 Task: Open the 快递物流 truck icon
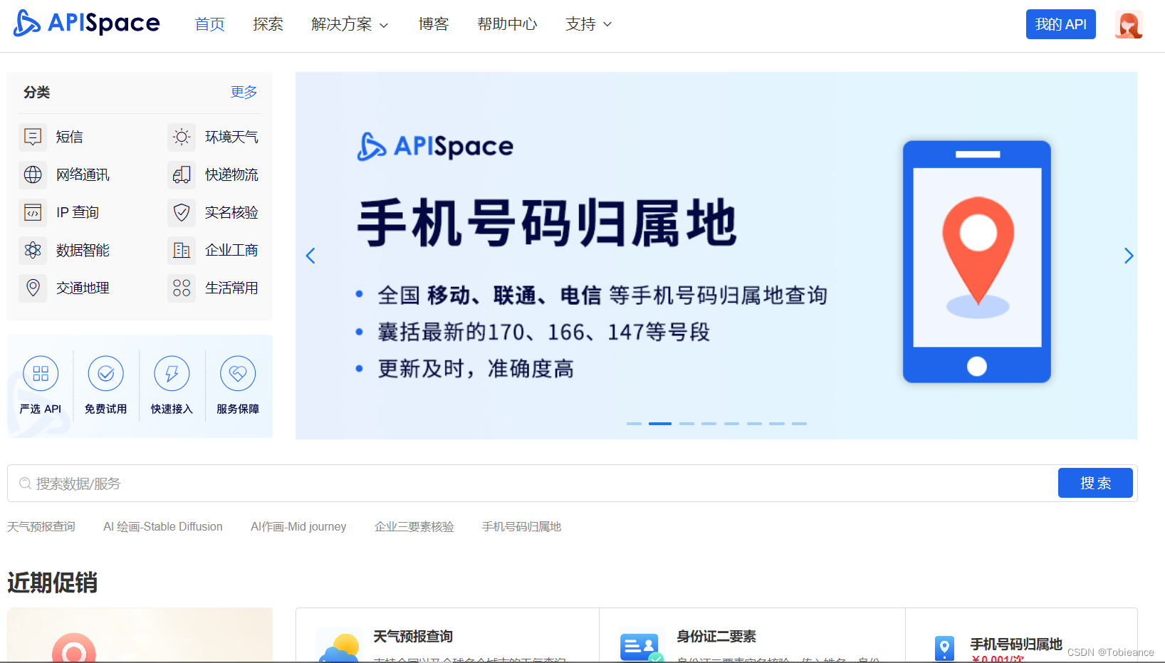pos(182,174)
